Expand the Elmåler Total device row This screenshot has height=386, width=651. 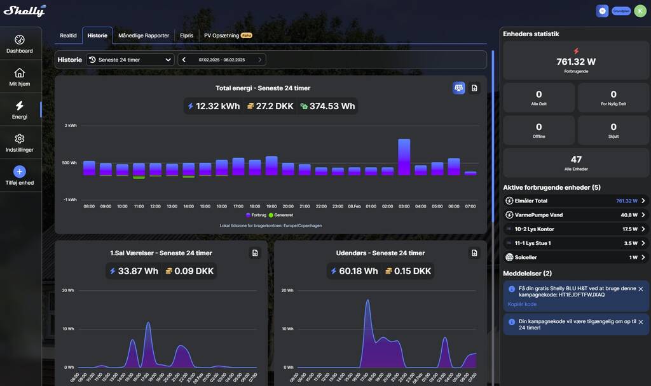[x=643, y=201]
